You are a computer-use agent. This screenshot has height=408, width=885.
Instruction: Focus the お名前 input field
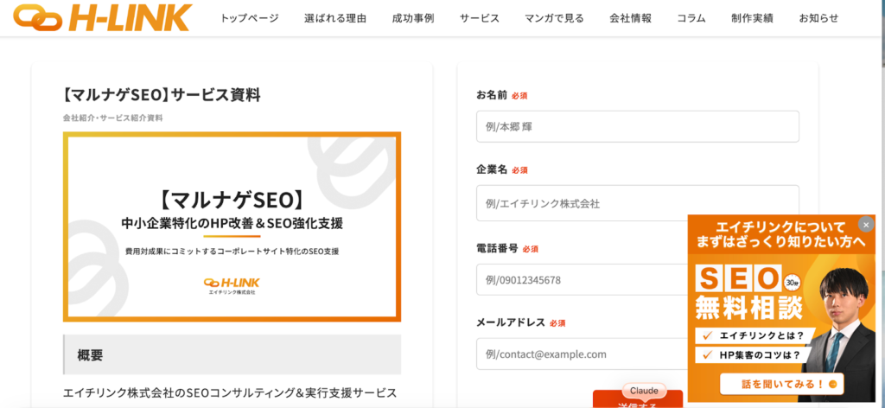click(637, 127)
